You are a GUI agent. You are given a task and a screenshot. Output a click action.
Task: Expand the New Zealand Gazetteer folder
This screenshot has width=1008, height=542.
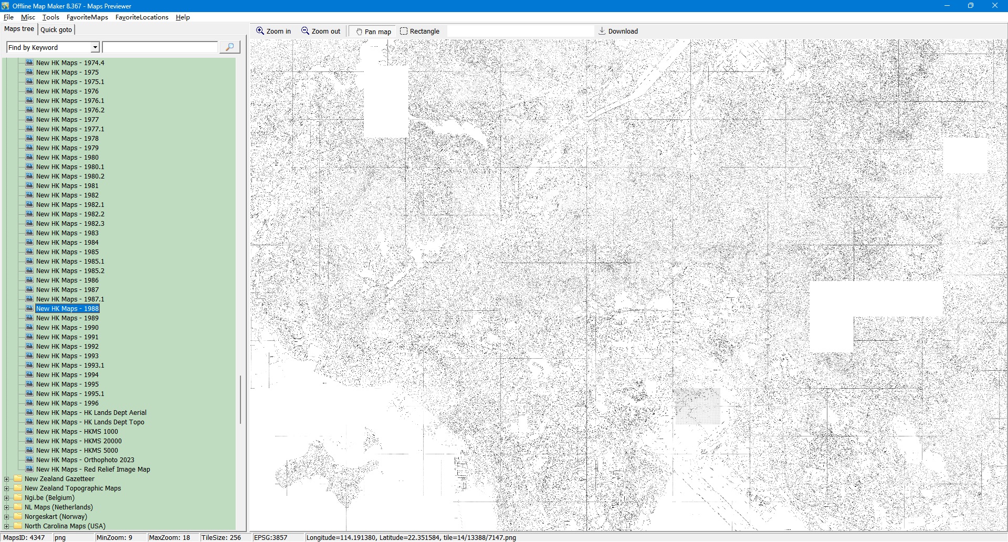pyautogui.click(x=7, y=479)
